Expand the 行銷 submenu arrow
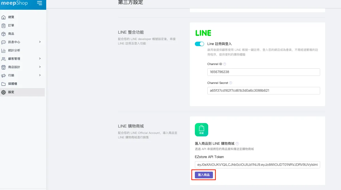Screen dimensions: 341x190 point(40,75)
